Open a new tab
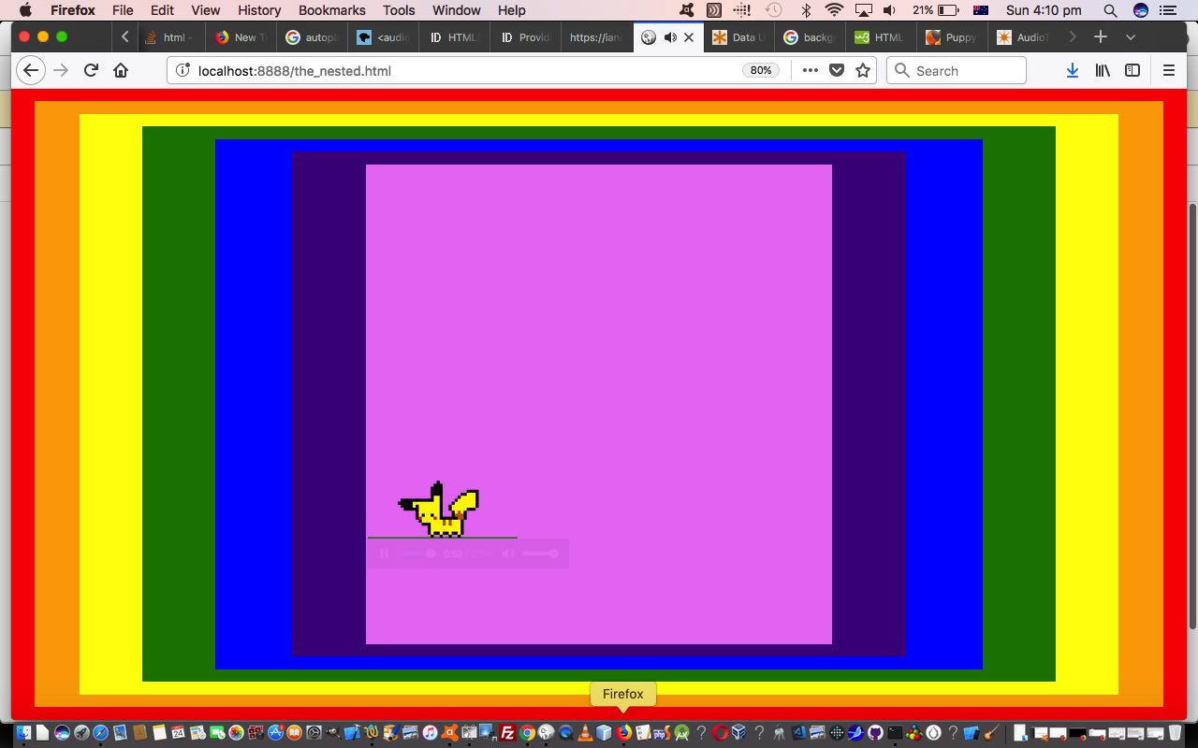Image resolution: width=1198 pixels, height=748 pixels. tap(1101, 37)
